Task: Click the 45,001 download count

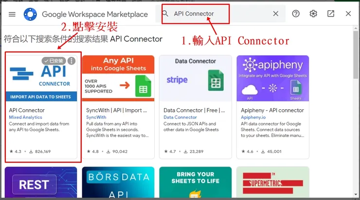Action: 271,151
